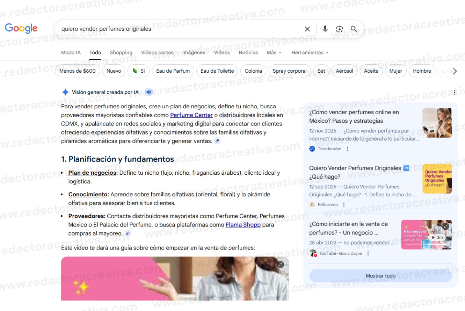The width and height of the screenshot is (465, 311).
Task: Apply the Menos de $600 filter chip
Action: [78, 71]
